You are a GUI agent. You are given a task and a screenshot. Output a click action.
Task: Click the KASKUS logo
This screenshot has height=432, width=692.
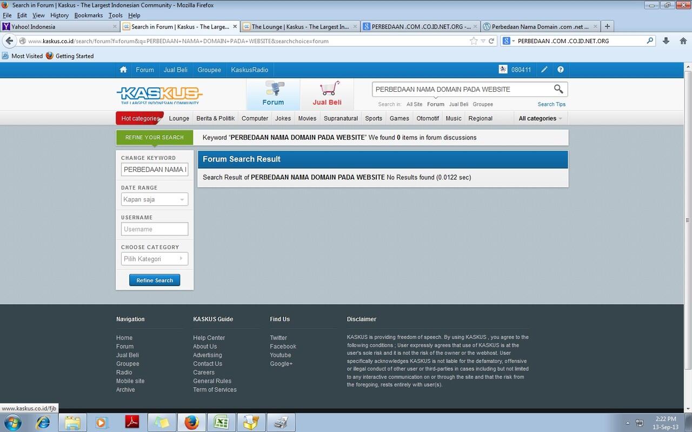point(159,95)
